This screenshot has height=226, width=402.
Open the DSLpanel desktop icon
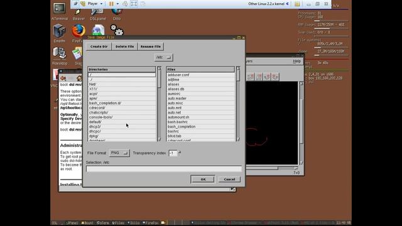(98, 14)
